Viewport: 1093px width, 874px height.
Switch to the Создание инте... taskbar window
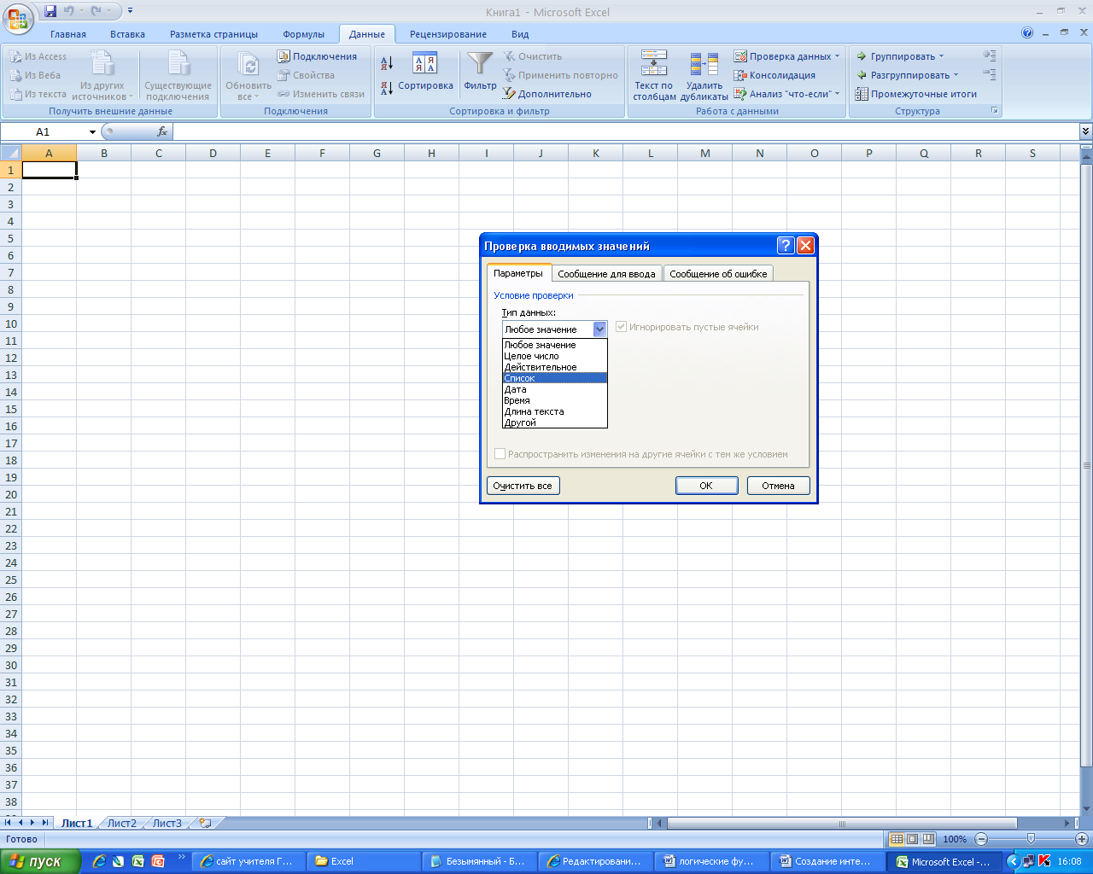pyautogui.click(x=828, y=861)
